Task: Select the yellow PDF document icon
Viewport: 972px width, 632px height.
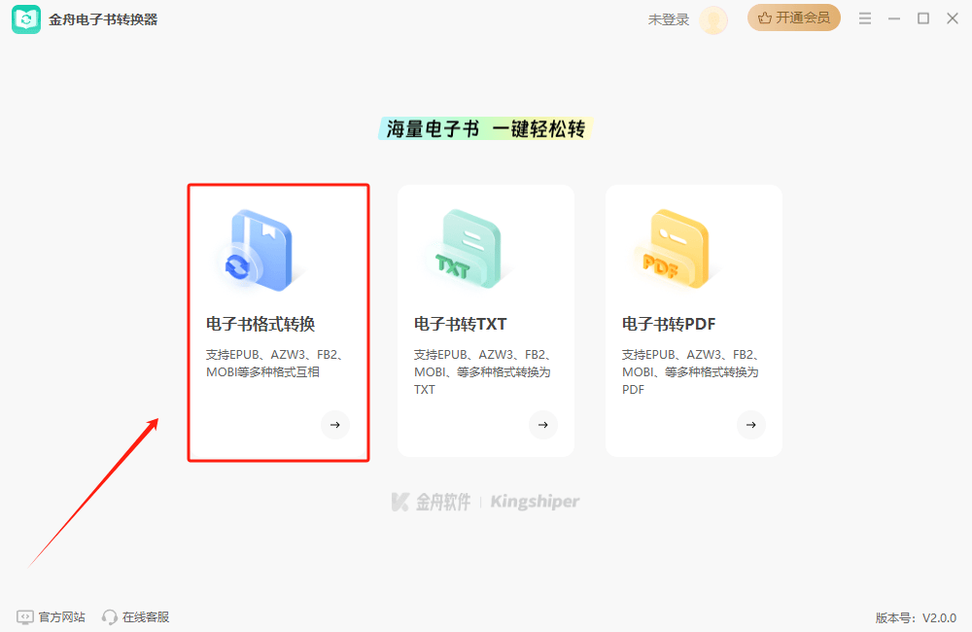Action: pos(677,250)
